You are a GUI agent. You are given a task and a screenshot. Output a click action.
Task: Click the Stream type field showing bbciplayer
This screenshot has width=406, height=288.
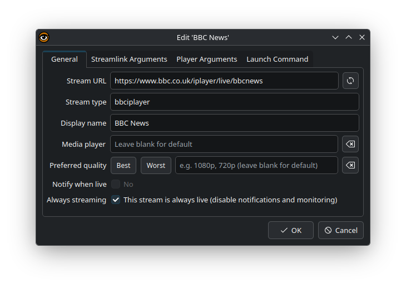[x=235, y=102]
